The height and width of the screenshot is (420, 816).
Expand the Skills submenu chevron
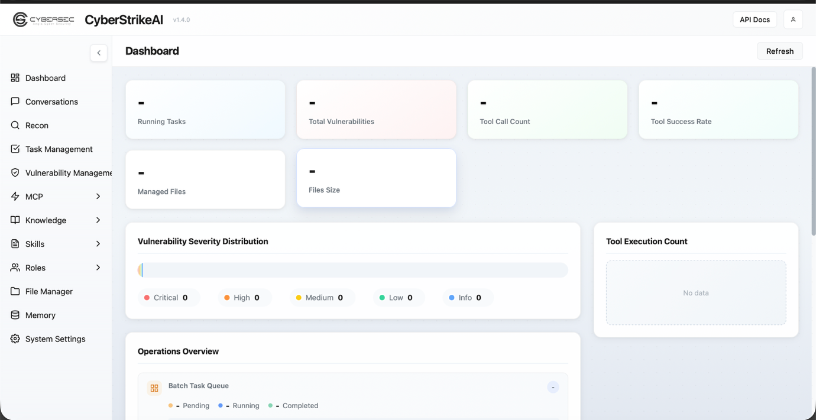(x=98, y=243)
